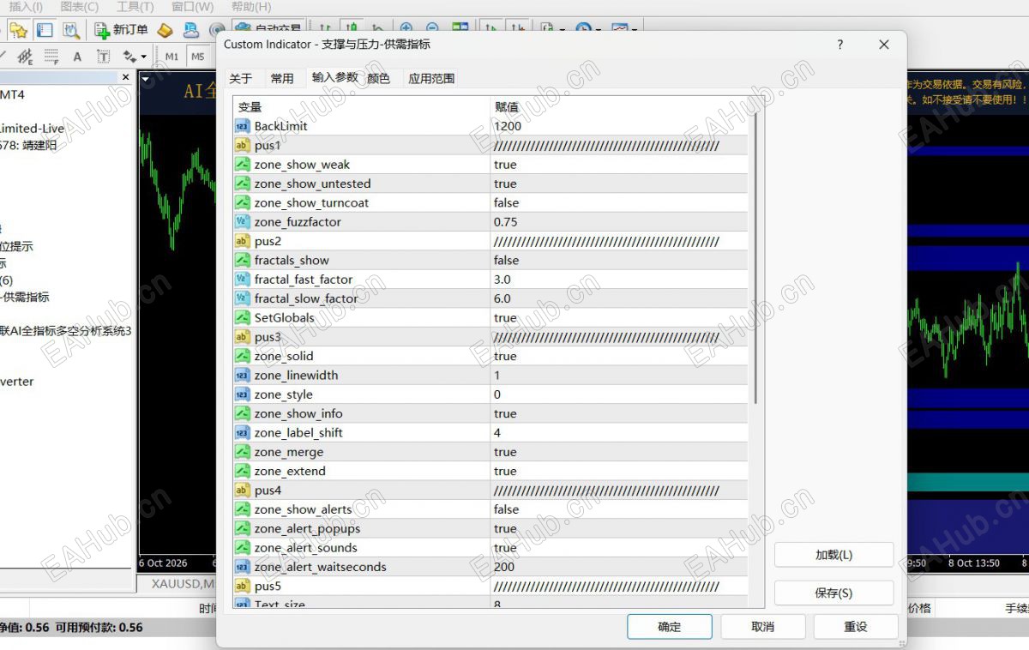
Task: Click the parameter list vertical scrollbar
Action: [755, 257]
